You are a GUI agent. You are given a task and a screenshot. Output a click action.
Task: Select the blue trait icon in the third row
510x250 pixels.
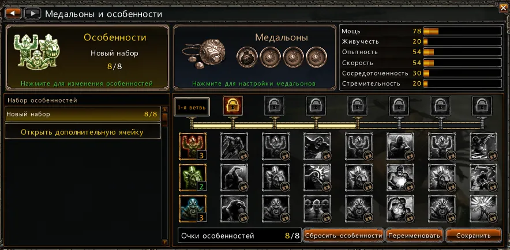[x=193, y=209]
